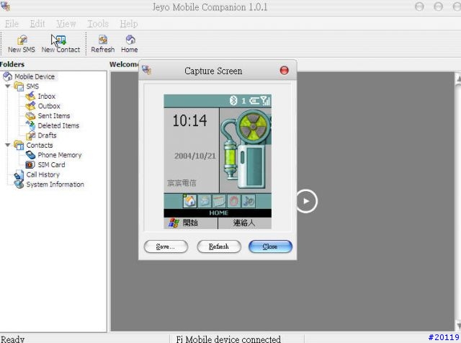Select the System Information label
This screenshot has height=343, width=461.
pyautogui.click(x=55, y=184)
